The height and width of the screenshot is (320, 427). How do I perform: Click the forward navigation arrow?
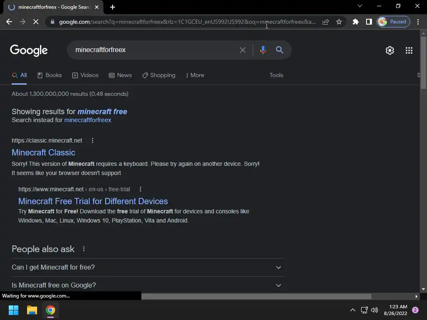pos(23,22)
